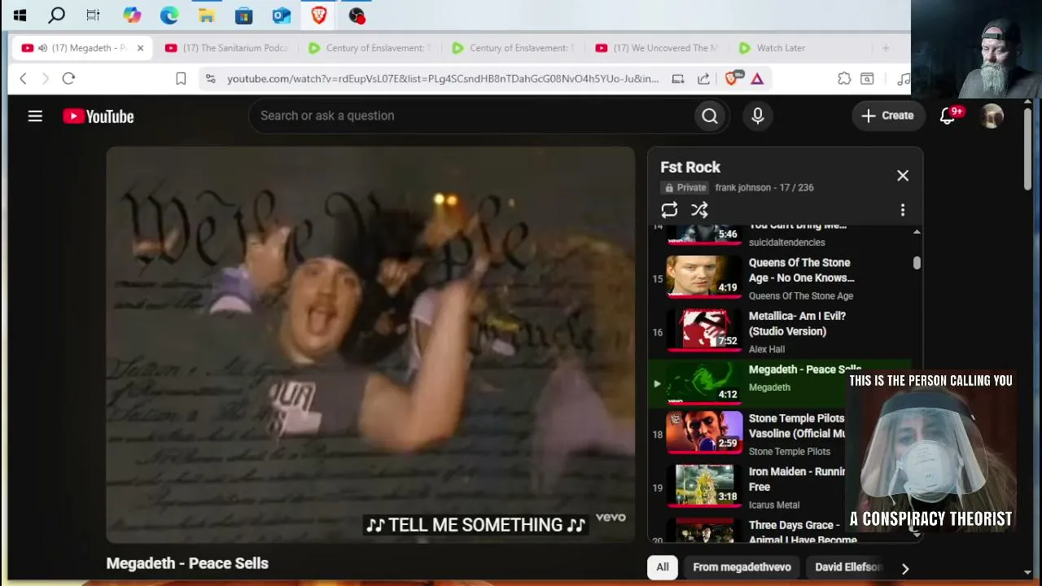The image size is (1042, 586).
Task: Open File Explorer from taskbar
Action: pyautogui.click(x=207, y=15)
